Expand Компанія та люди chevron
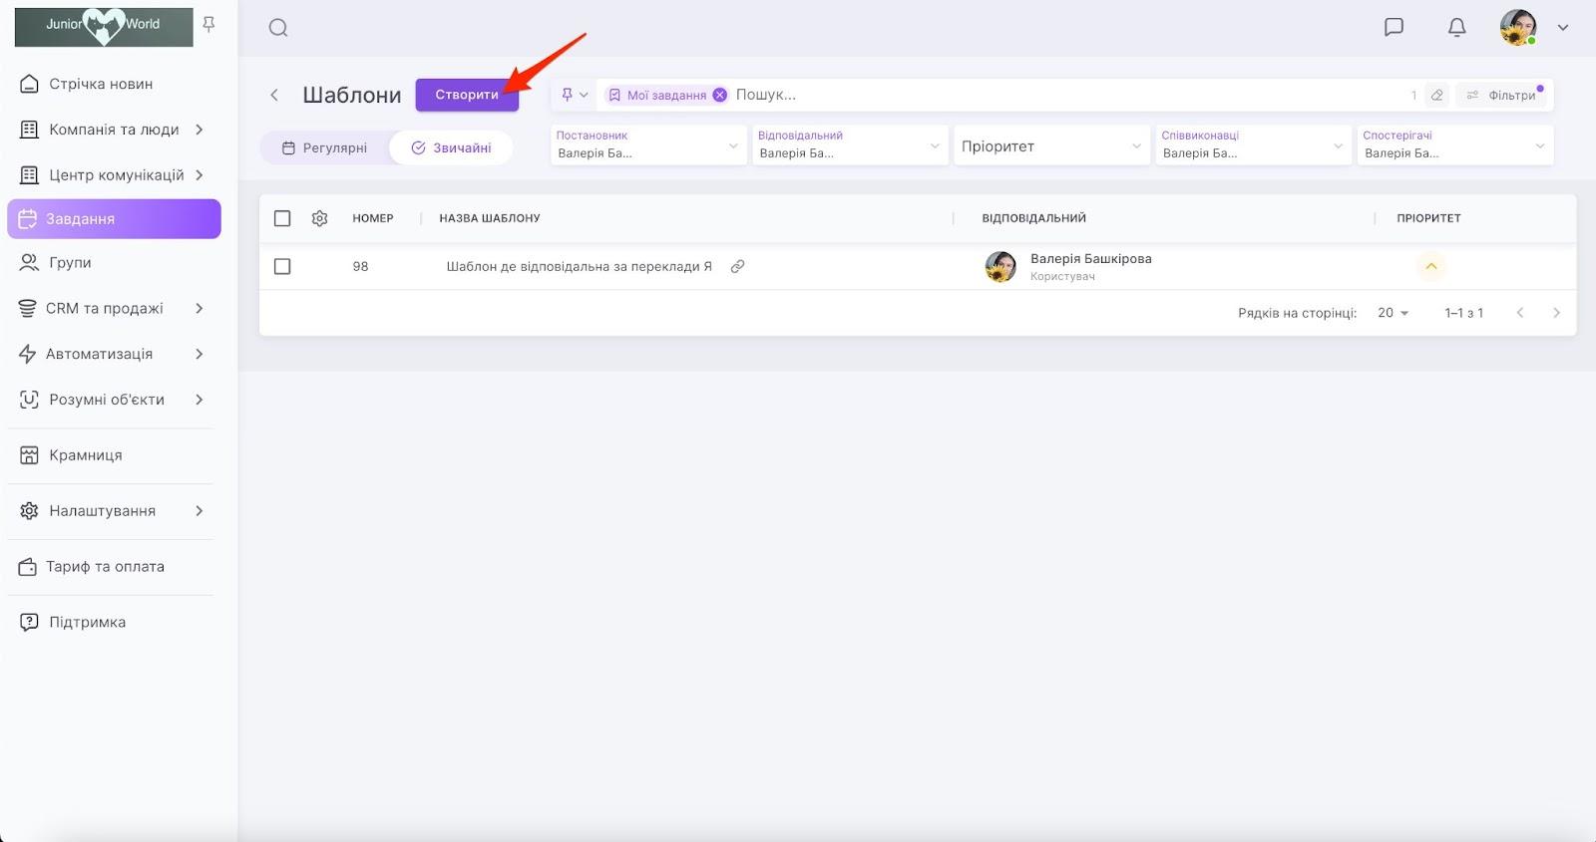This screenshot has width=1596, height=842. click(199, 130)
